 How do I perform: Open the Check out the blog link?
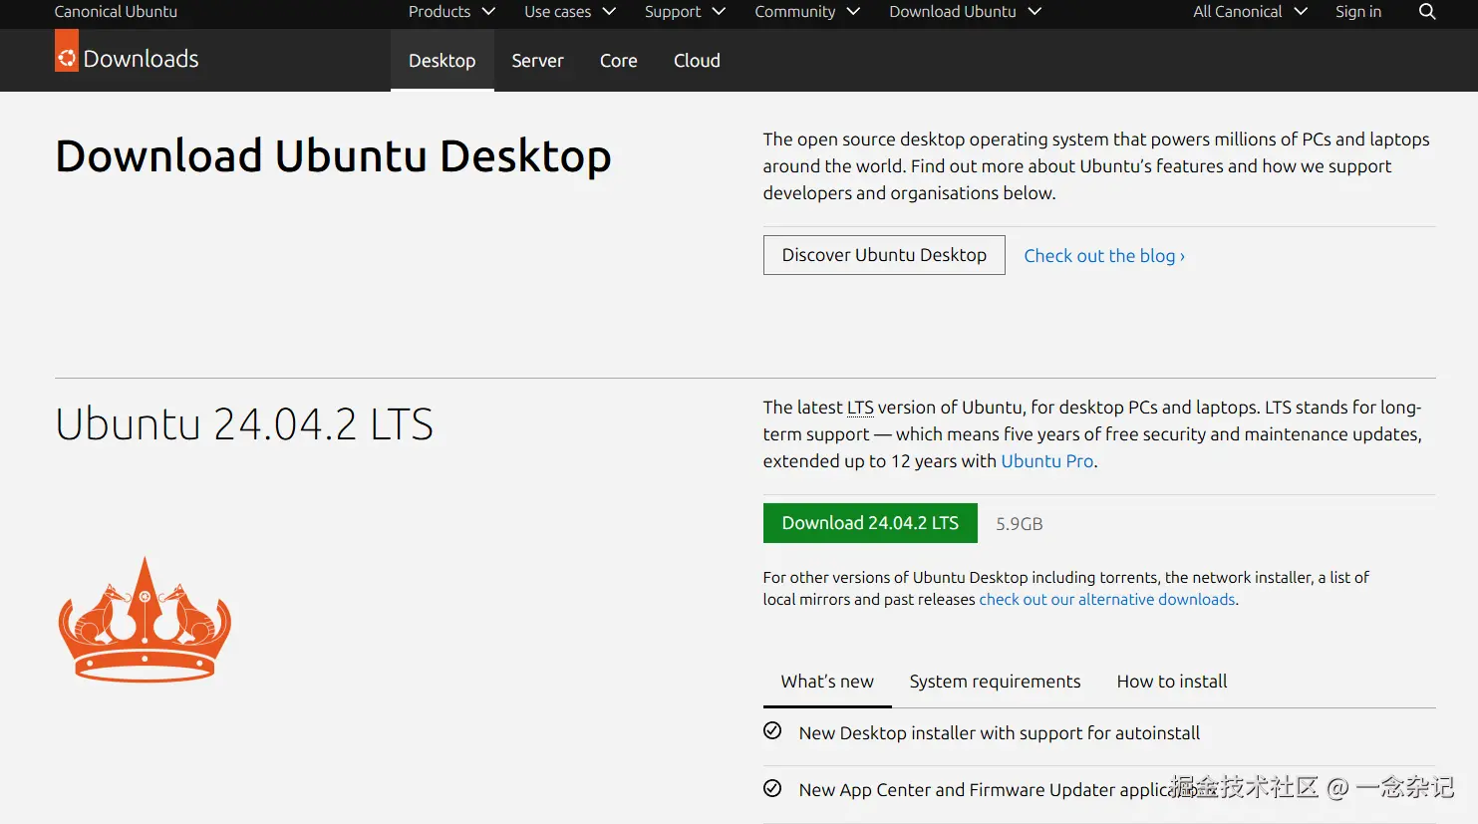tap(1104, 255)
